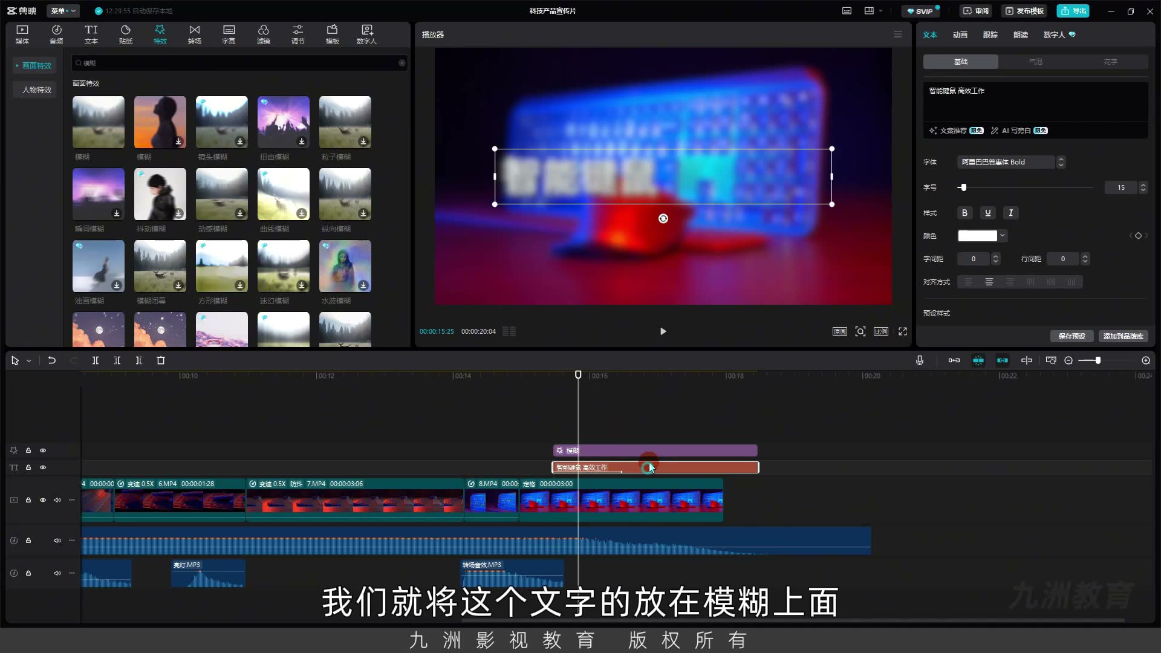Apply italic style with I icon
Image resolution: width=1161 pixels, height=653 pixels.
[x=1011, y=213]
